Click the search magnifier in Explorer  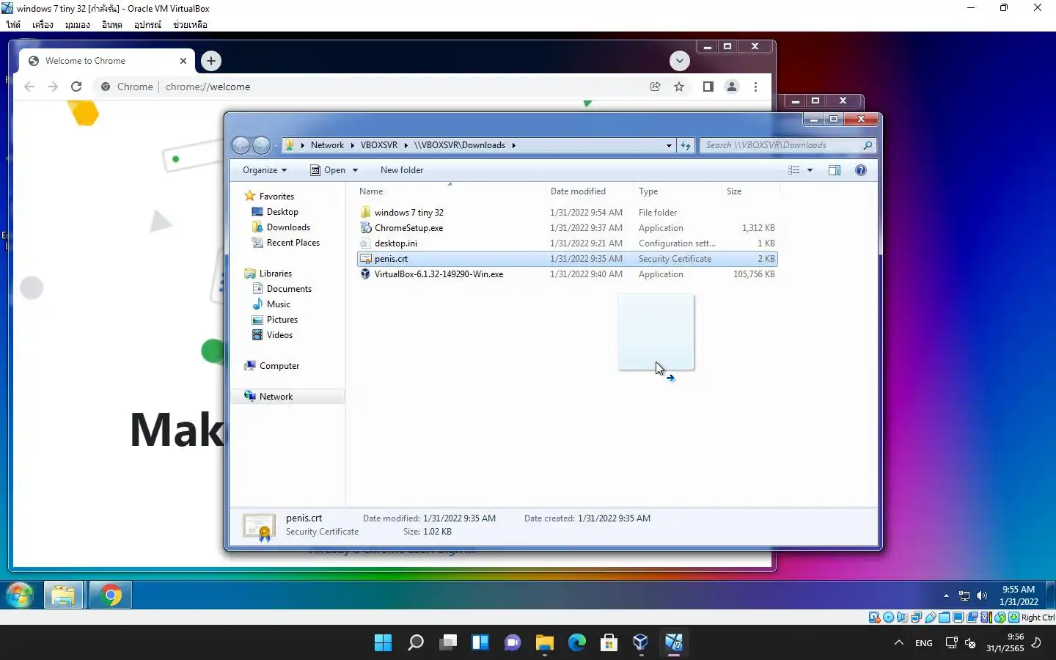pos(868,145)
